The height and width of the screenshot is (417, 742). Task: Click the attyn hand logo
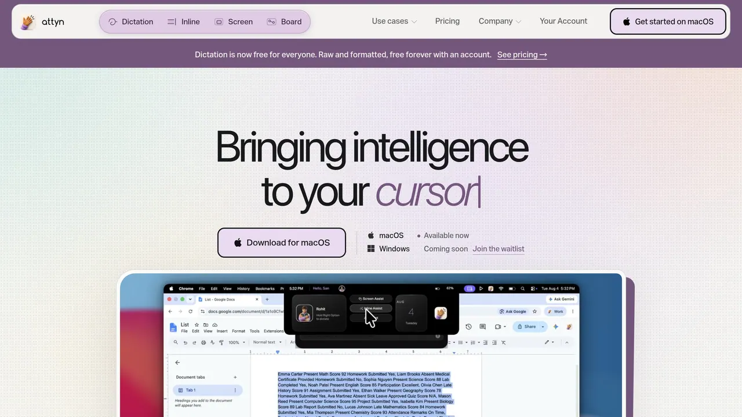(x=28, y=22)
